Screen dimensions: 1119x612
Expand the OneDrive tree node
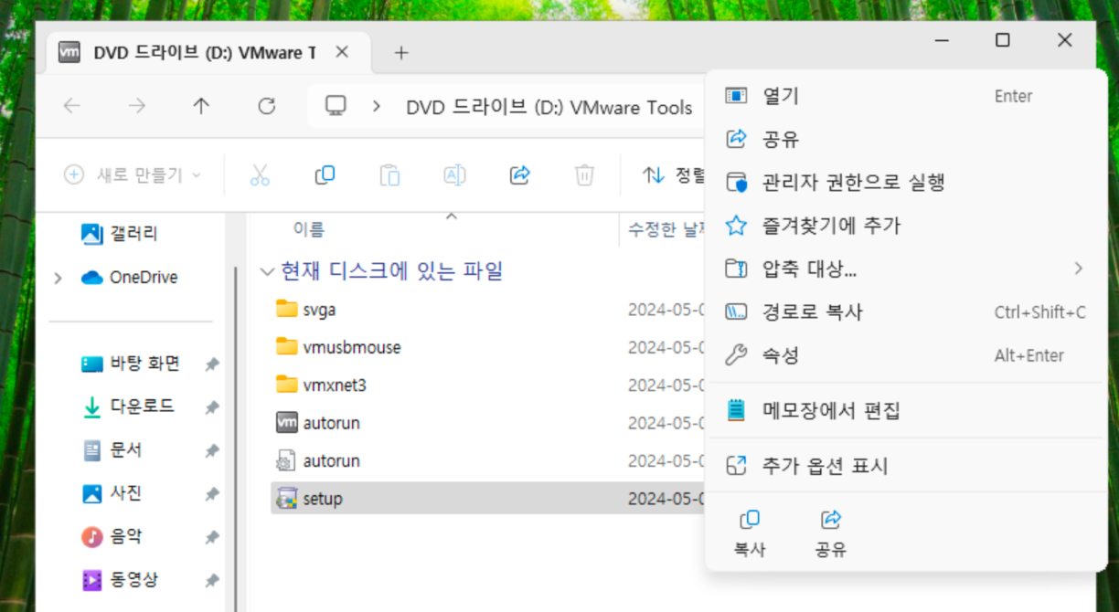point(59,278)
